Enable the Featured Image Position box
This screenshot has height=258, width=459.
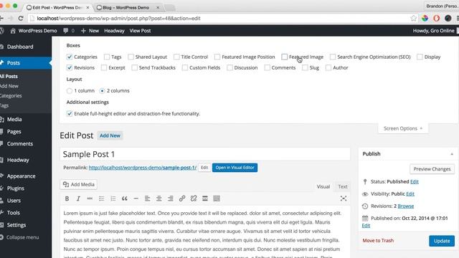217,57
